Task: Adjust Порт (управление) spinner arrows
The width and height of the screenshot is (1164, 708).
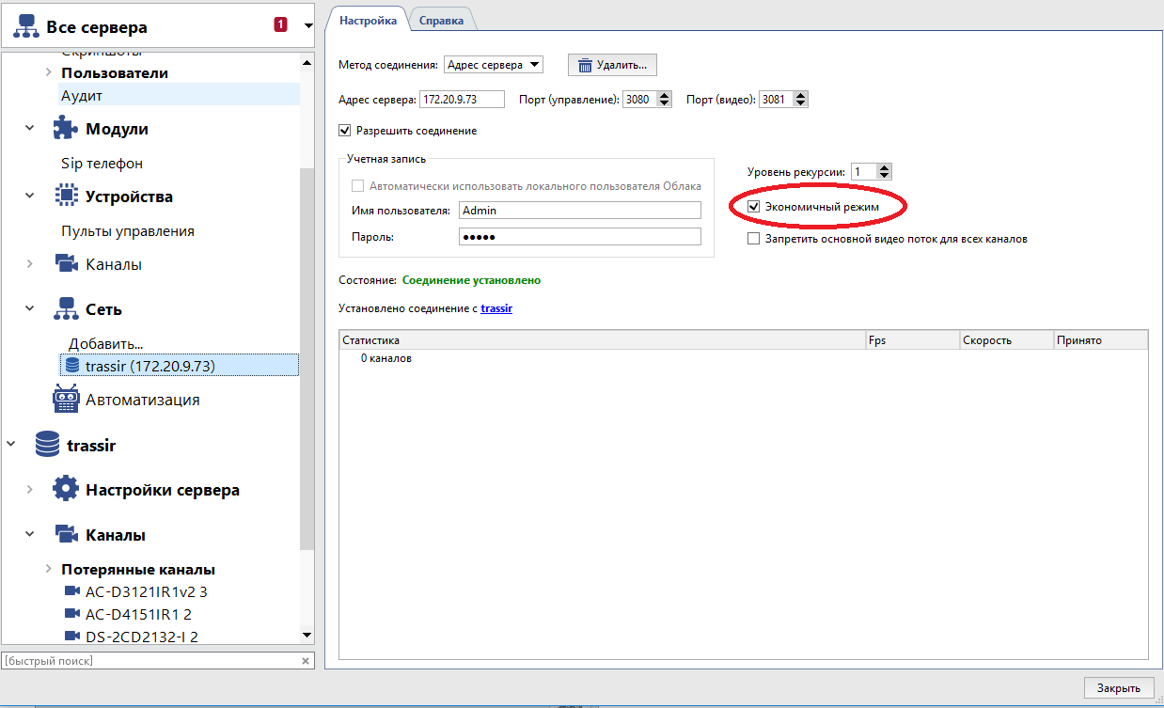Action: point(665,100)
